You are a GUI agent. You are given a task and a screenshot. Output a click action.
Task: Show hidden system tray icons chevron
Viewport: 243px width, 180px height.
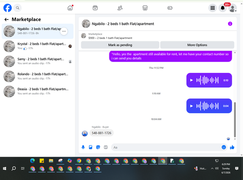pyautogui.click(x=212, y=169)
